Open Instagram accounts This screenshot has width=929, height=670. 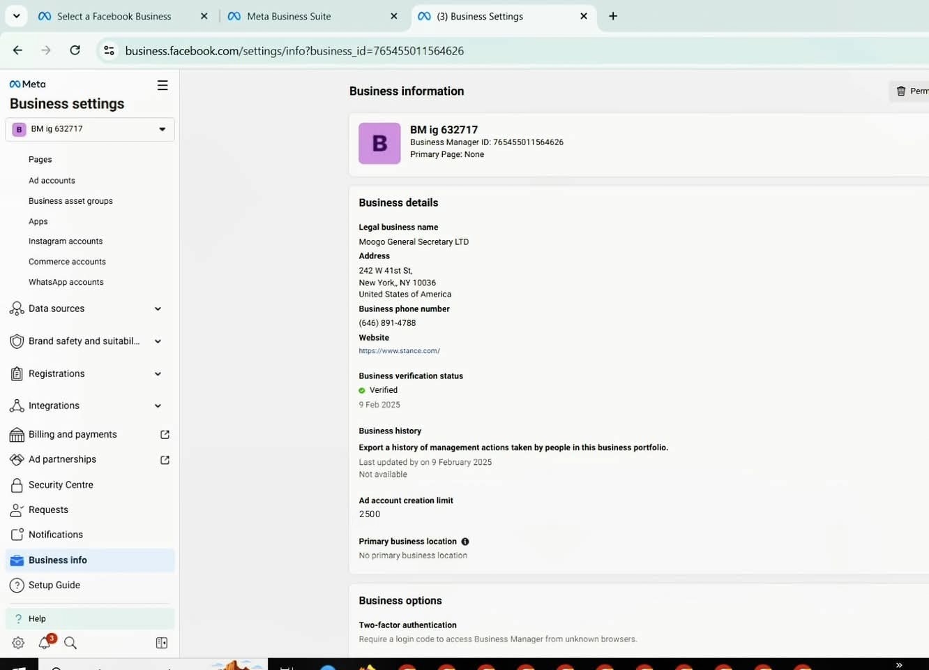click(66, 241)
